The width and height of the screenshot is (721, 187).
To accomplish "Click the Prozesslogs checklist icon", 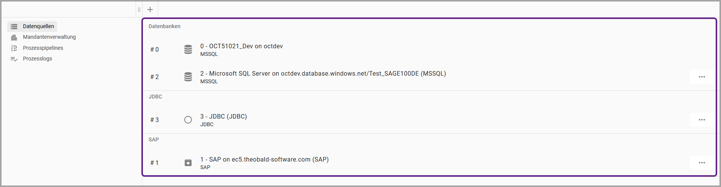I will point(14,59).
